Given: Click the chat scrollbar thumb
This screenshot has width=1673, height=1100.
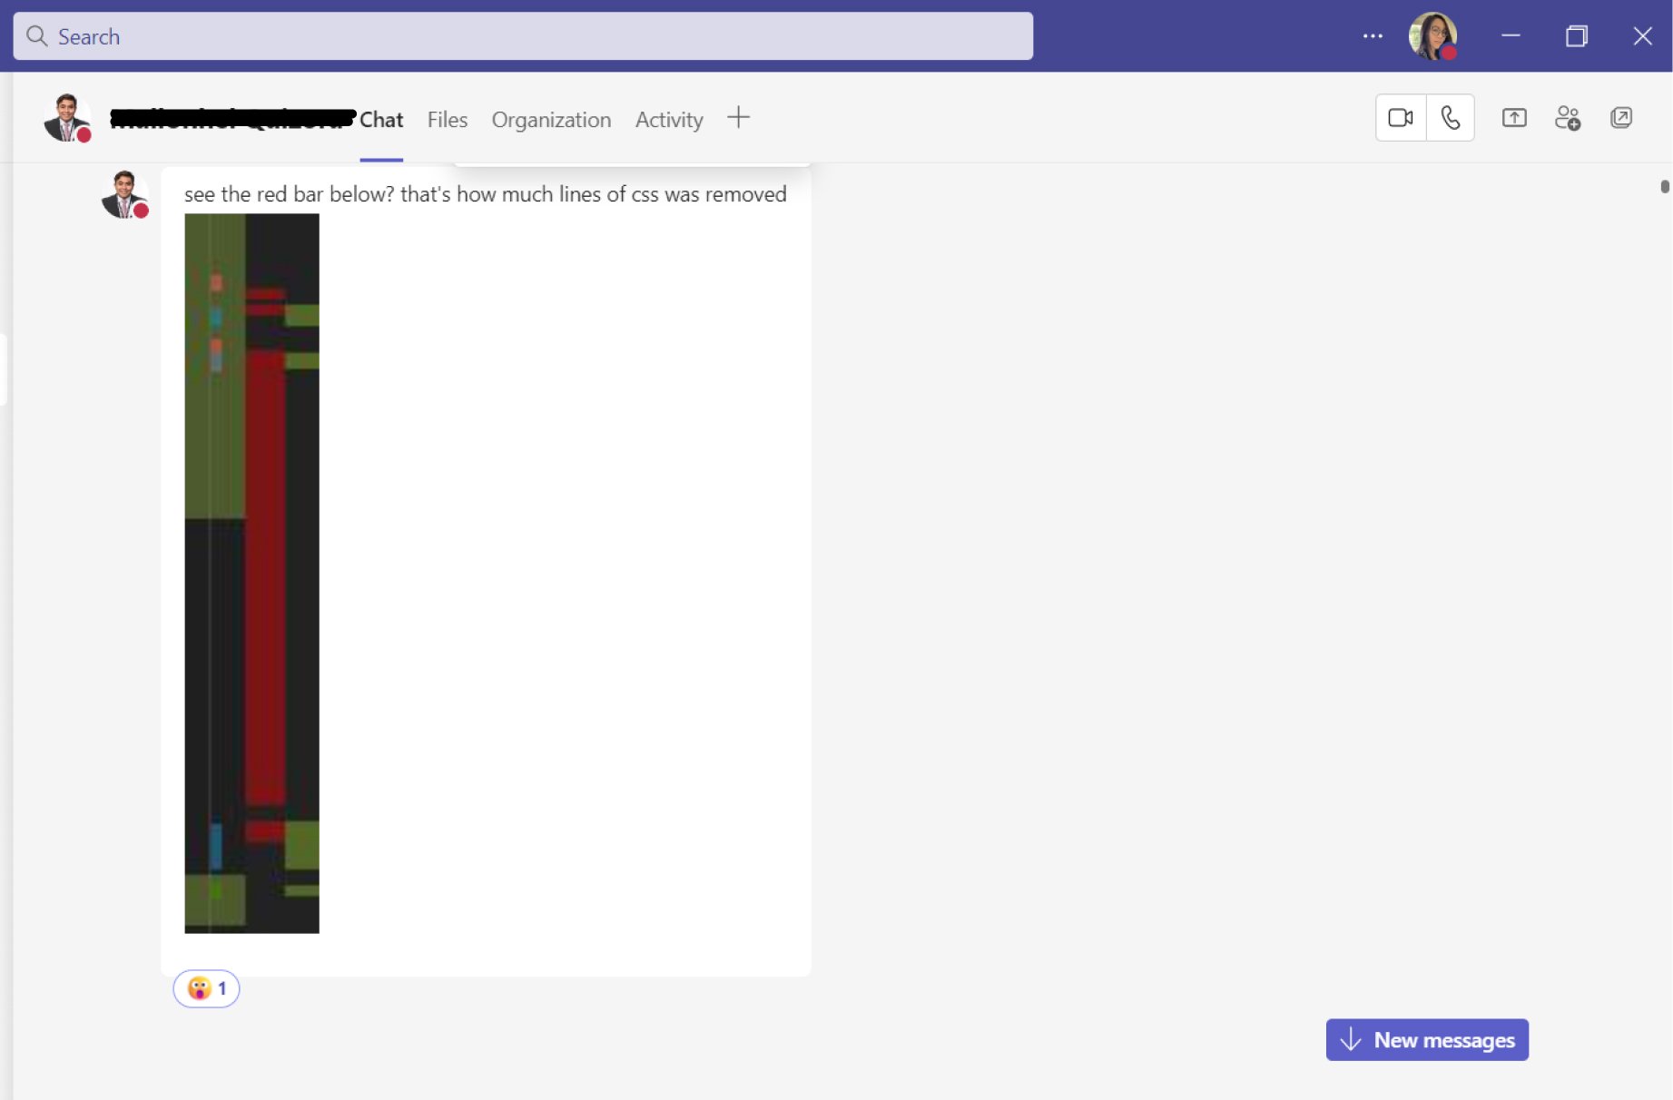Looking at the screenshot, I should (x=1665, y=186).
